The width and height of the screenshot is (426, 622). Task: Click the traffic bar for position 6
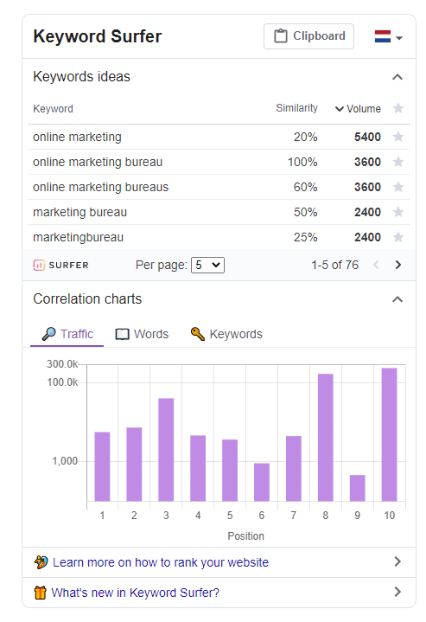click(x=262, y=482)
